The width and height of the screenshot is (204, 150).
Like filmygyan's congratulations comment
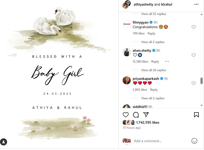tap(193, 27)
